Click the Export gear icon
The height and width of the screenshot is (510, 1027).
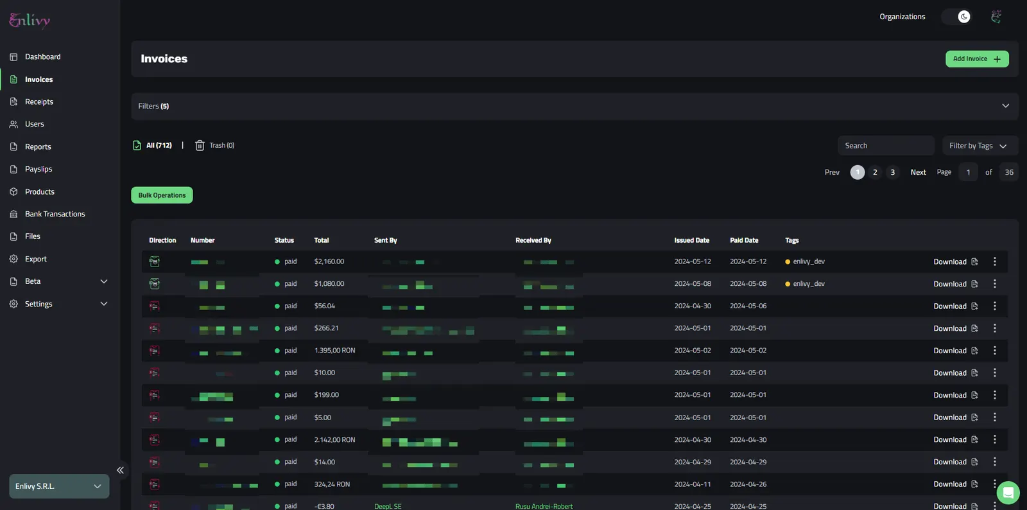[13, 259]
